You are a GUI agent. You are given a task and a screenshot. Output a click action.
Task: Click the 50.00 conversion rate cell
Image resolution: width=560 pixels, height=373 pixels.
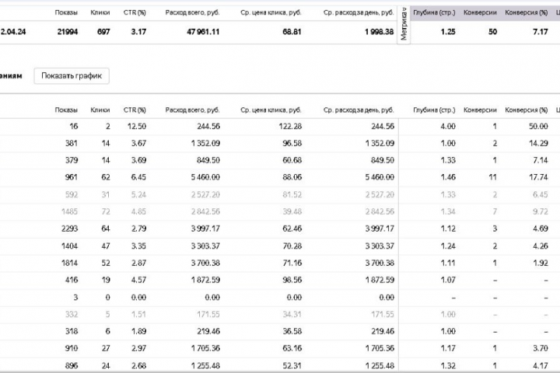click(536, 126)
